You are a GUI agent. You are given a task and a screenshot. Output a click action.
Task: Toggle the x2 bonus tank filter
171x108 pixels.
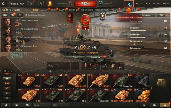click(x=7, y=83)
